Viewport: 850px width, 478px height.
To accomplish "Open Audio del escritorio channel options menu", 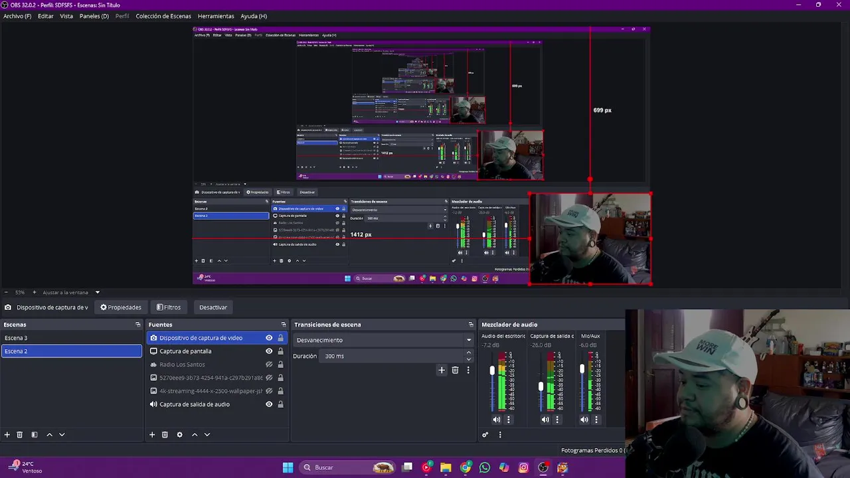I will [x=509, y=420].
